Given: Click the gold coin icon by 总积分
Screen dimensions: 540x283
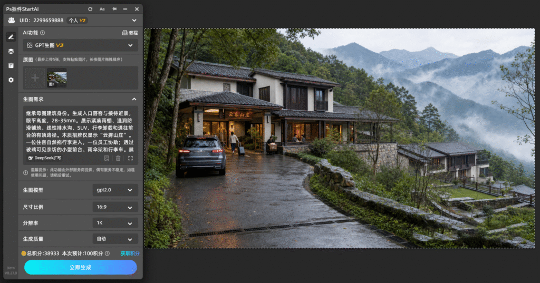Looking at the screenshot, I should (x=24, y=253).
